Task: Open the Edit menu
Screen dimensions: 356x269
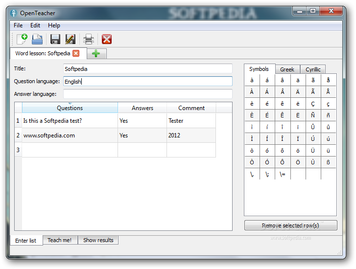Action: click(35, 25)
